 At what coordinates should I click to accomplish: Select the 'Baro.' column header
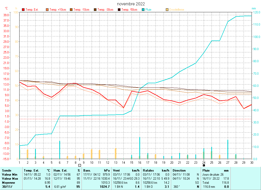[x=87, y=171]
